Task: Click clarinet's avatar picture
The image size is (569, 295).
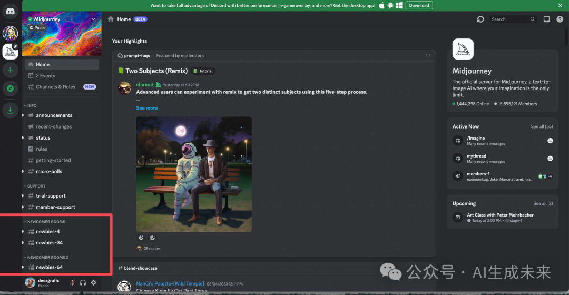Action: point(124,88)
